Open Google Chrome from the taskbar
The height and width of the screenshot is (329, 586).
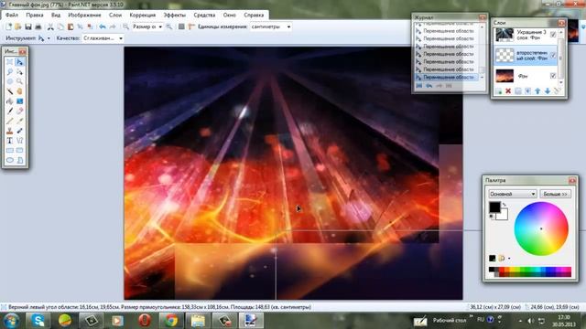171,321
